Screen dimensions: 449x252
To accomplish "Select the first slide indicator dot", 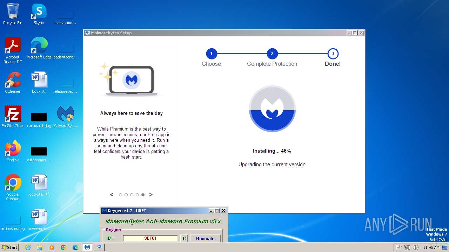I will tap(120, 195).
